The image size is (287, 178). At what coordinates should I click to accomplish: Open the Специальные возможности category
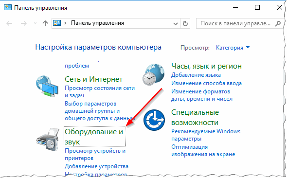195,117
